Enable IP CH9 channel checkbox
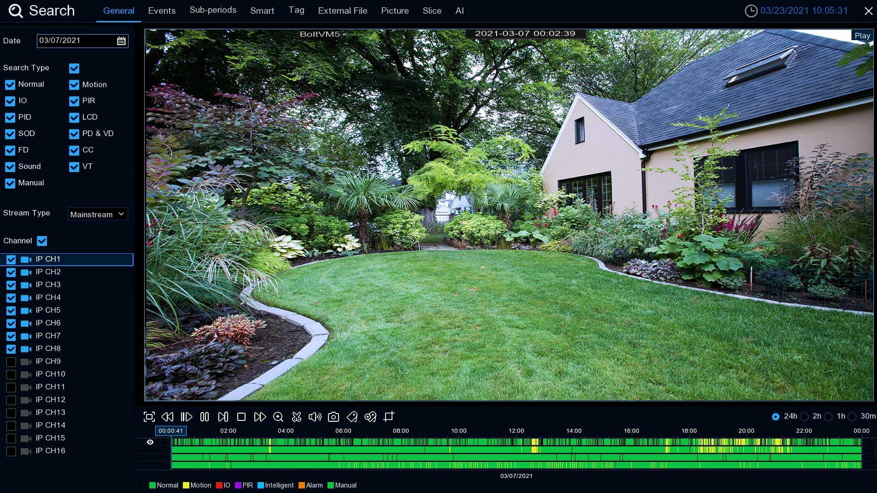This screenshot has height=493, width=877. click(x=11, y=362)
